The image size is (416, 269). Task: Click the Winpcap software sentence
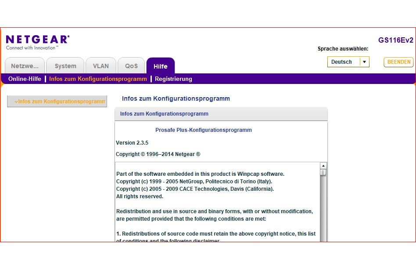(x=200, y=174)
